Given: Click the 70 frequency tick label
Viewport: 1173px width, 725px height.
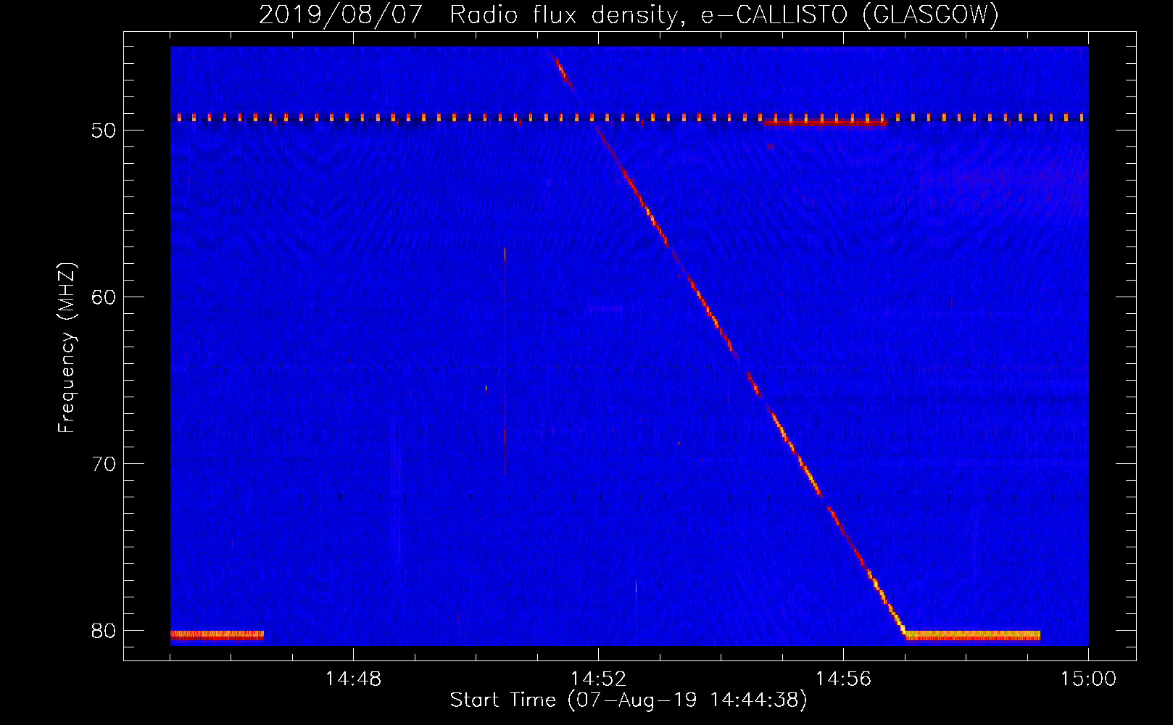Looking at the screenshot, I should click(104, 464).
